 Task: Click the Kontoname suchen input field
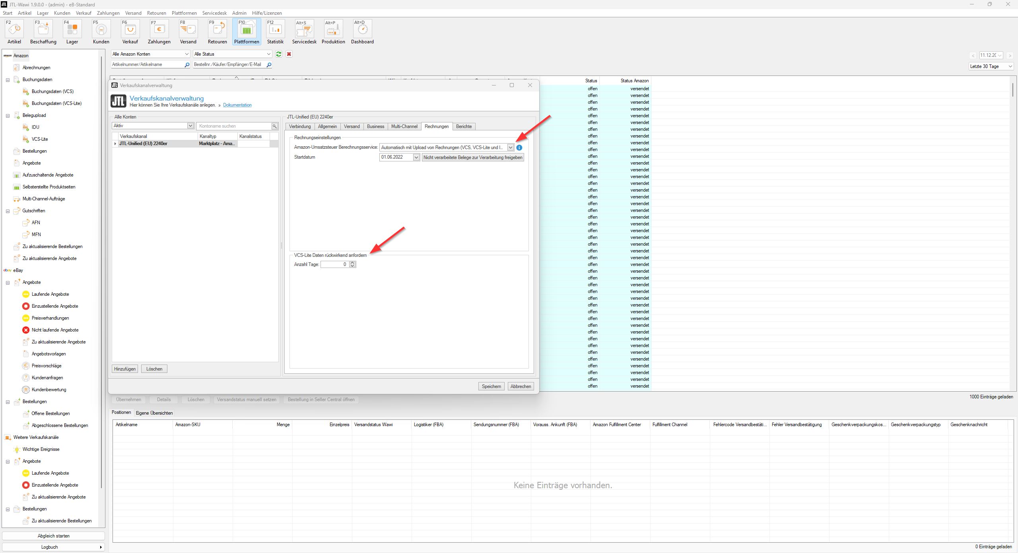234,126
